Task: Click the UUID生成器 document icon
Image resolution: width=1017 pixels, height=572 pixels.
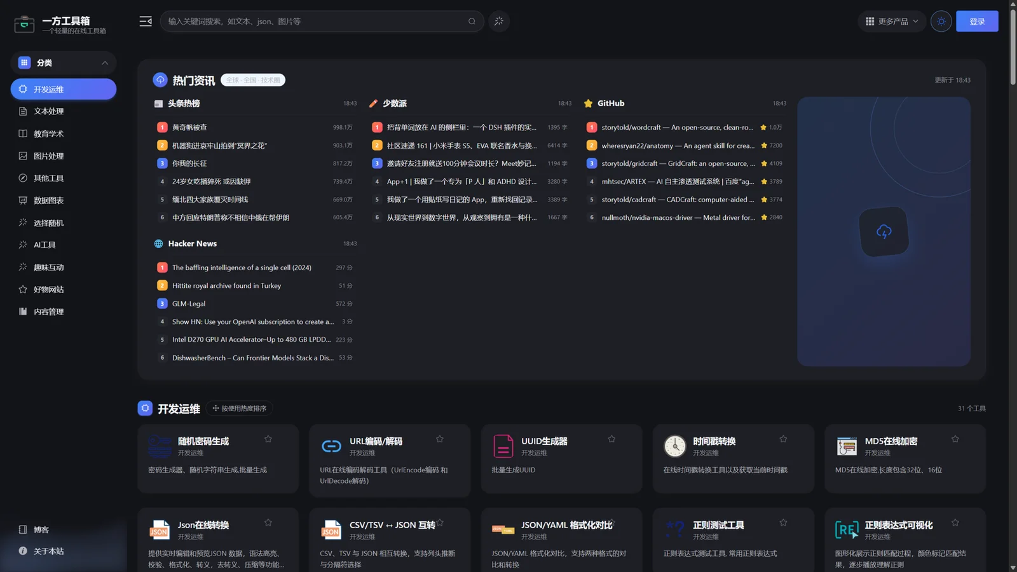Action: pos(503,446)
